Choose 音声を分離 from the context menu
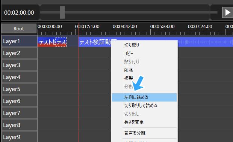Viewport: 233px width, 142px height. click(144, 133)
